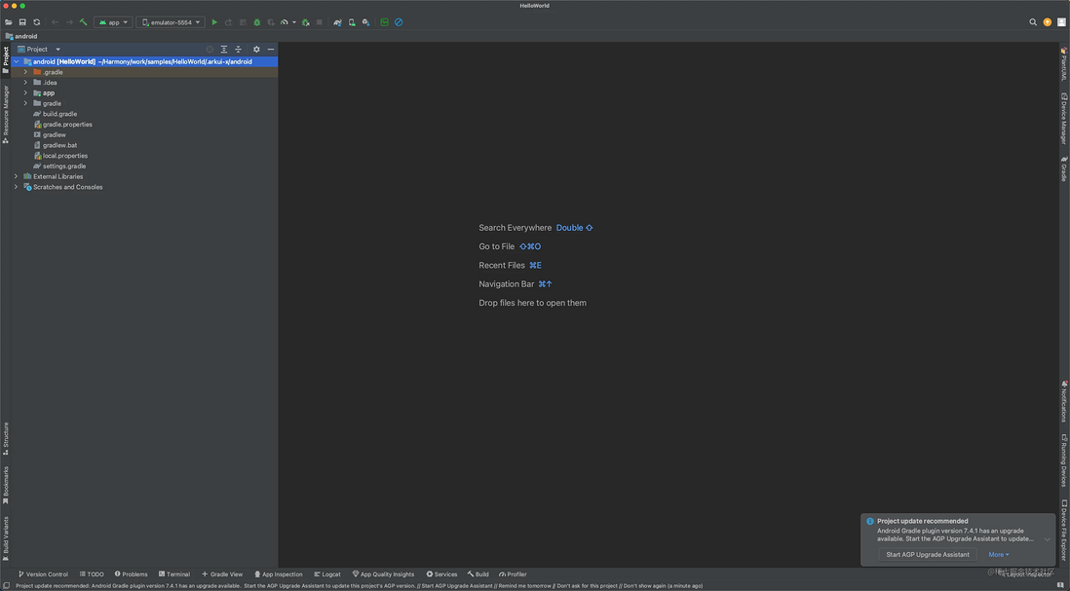
Task: Open the app run configuration dropdown
Action: pyautogui.click(x=113, y=22)
